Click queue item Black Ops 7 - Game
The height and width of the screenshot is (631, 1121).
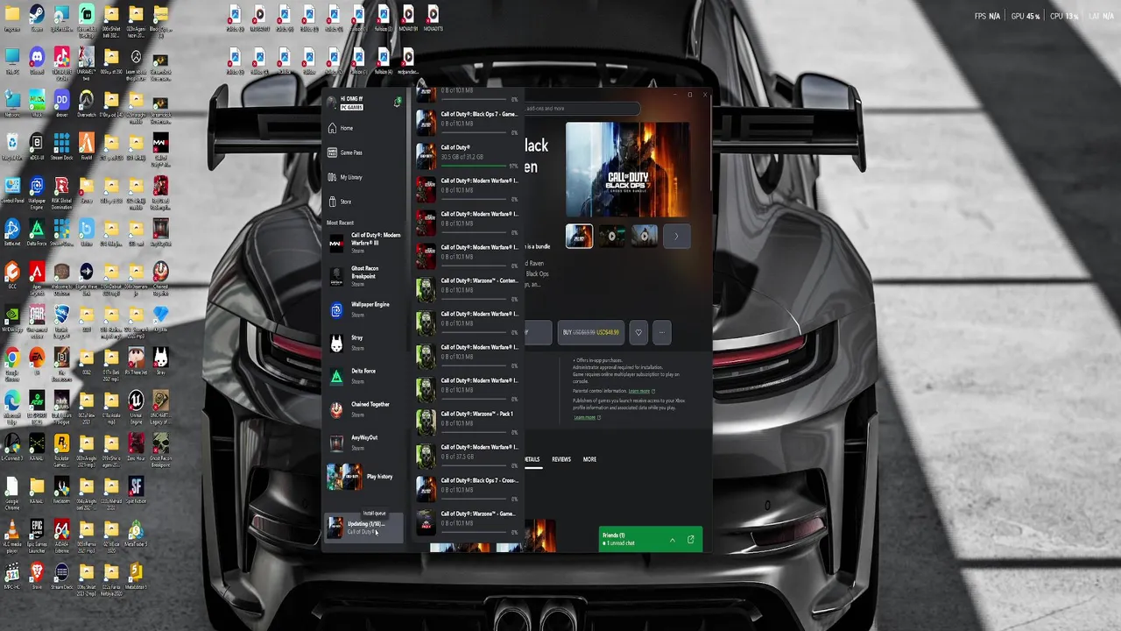coord(468,121)
